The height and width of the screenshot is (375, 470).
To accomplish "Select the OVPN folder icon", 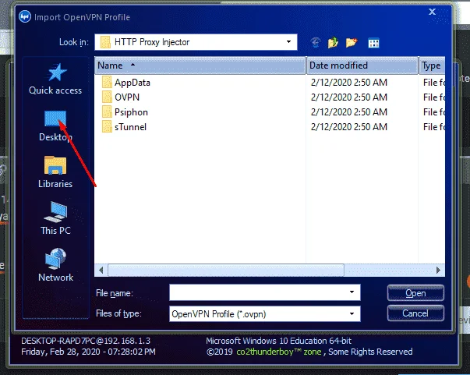I will click(107, 97).
